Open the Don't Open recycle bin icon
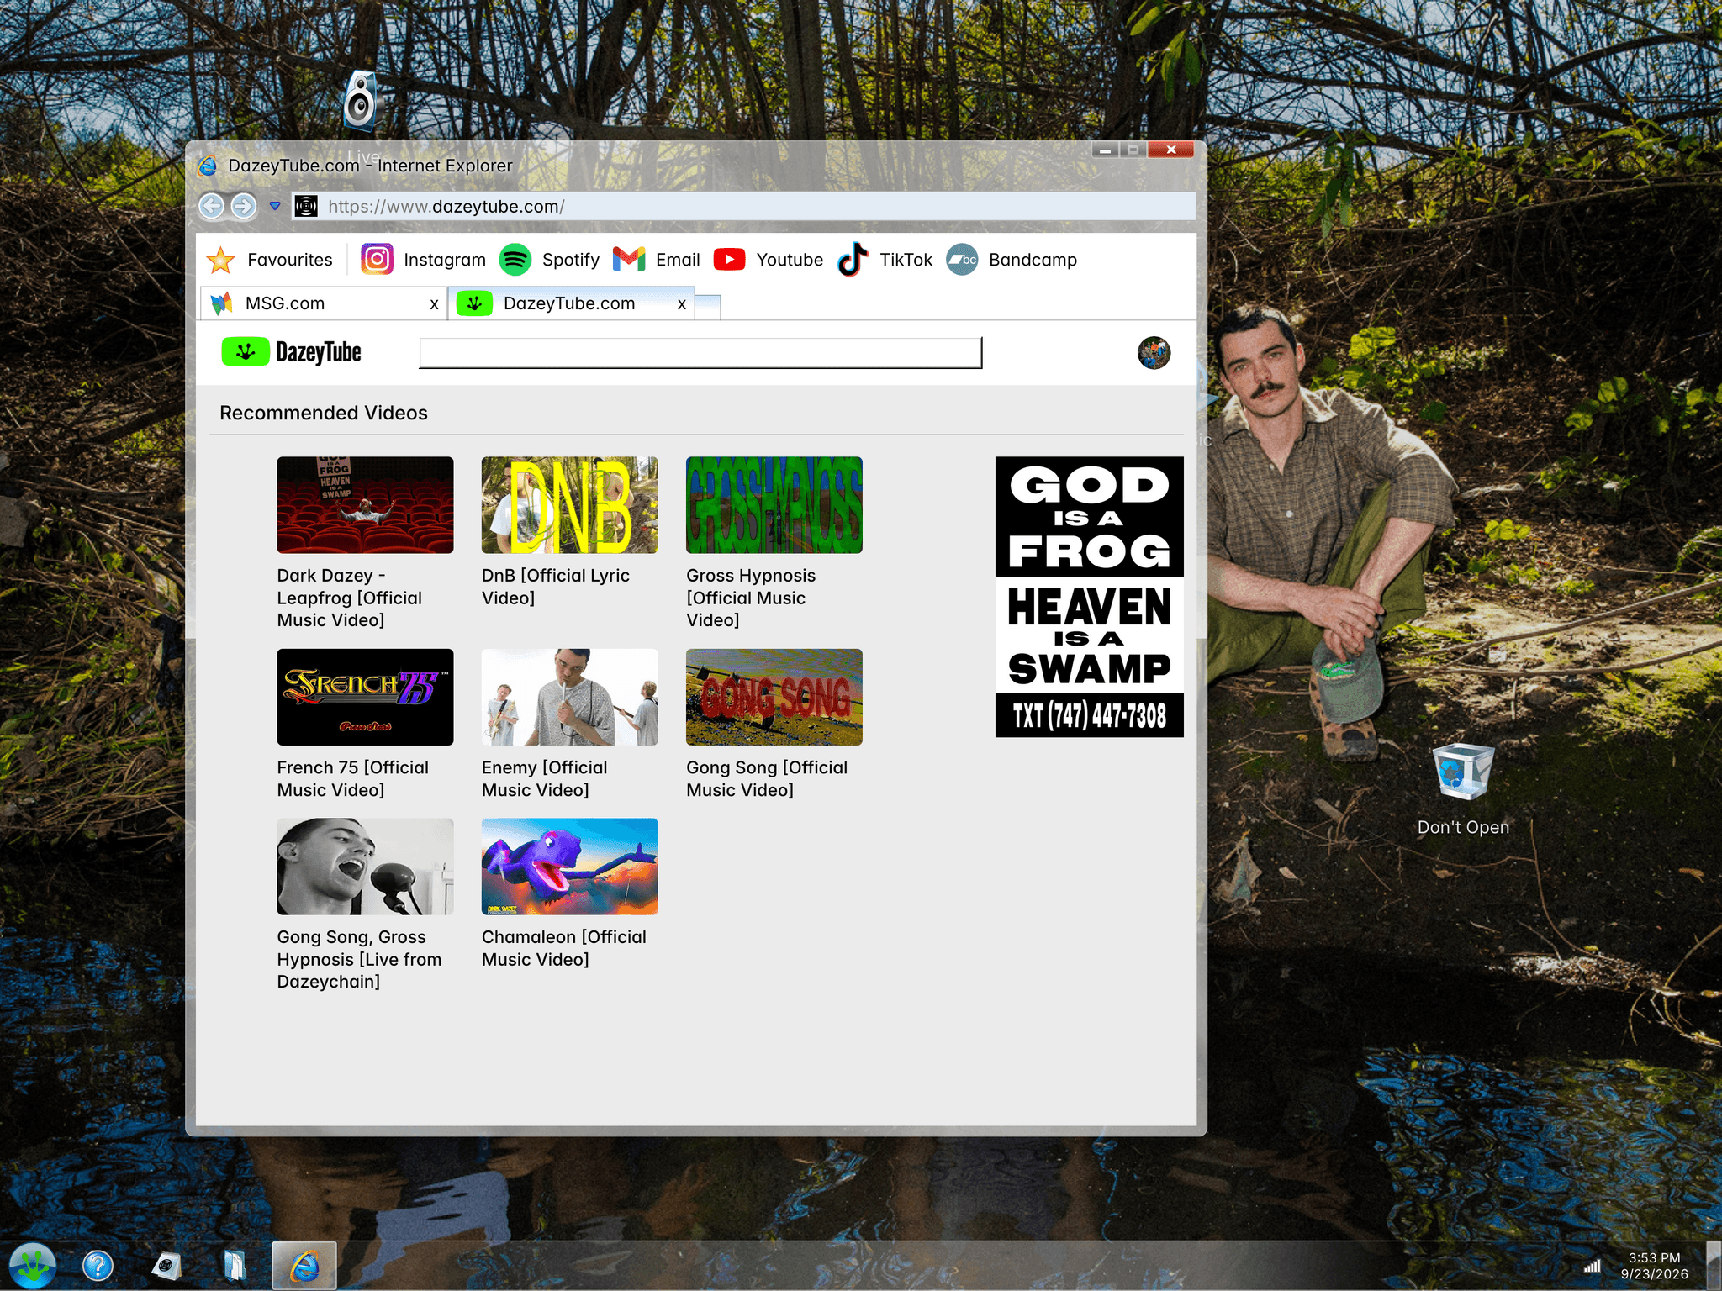The height and width of the screenshot is (1291, 1722). point(1463,772)
